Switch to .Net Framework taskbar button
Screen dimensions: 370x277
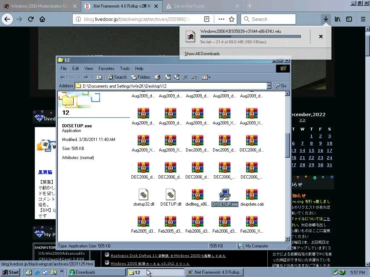point(215,272)
